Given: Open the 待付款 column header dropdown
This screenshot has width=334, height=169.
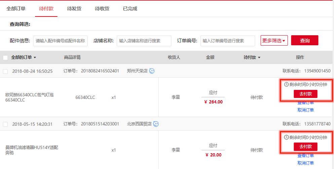Looking at the screenshot, I should coord(259,58).
